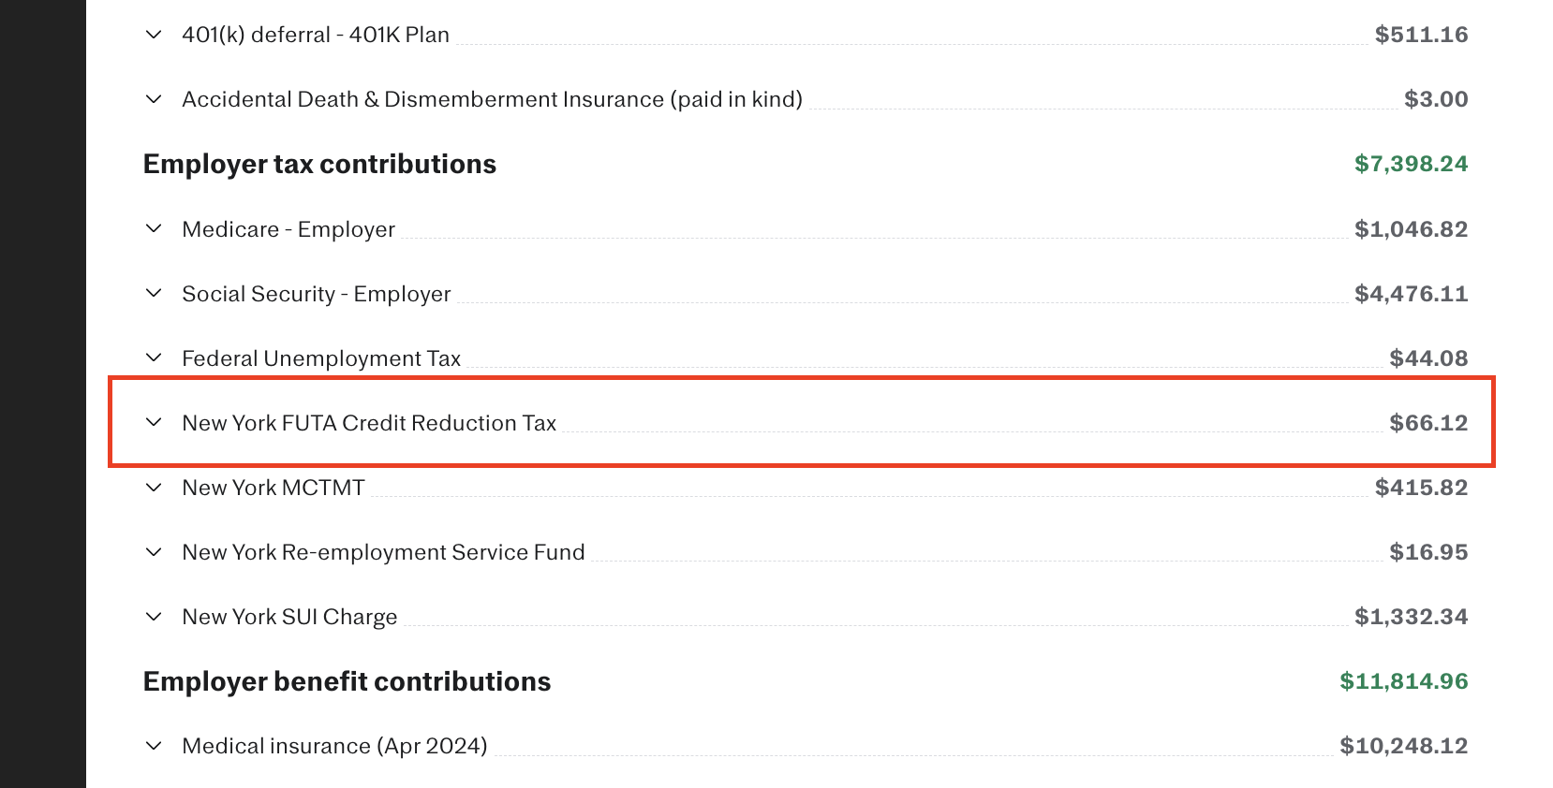
Task: Click the $66.12 FUTA credit amount
Action: click(1428, 423)
